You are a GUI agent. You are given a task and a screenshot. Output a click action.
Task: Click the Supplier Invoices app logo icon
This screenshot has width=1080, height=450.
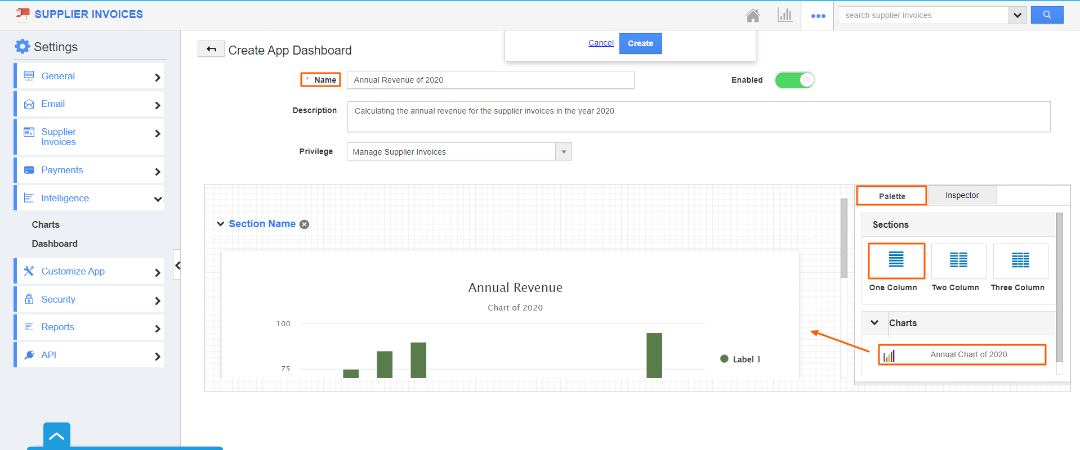23,14
